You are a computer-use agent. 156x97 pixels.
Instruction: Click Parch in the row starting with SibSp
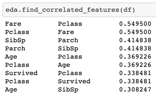pyautogui.click(x=68, y=40)
